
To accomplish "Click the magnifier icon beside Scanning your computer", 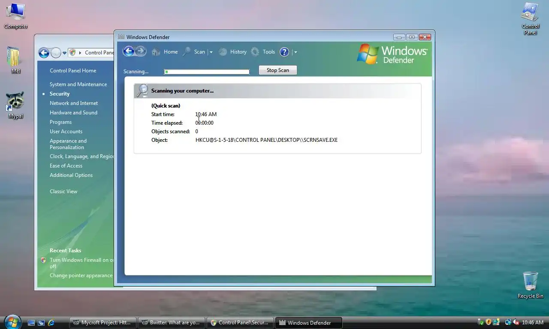I will click(x=142, y=91).
